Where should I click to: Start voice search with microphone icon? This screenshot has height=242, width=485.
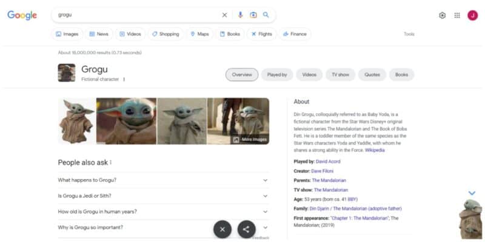point(240,15)
